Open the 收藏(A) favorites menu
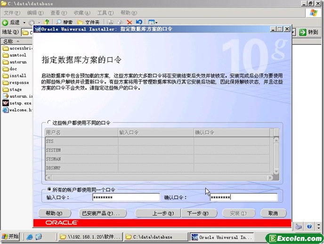Viewport: 324px width, 244px height. [x=82, y=13]
